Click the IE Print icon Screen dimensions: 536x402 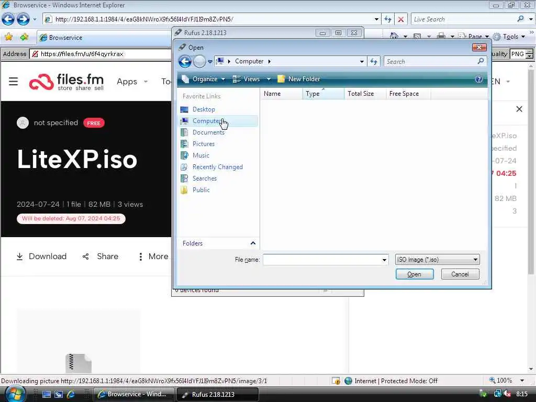tap(441, 36)
